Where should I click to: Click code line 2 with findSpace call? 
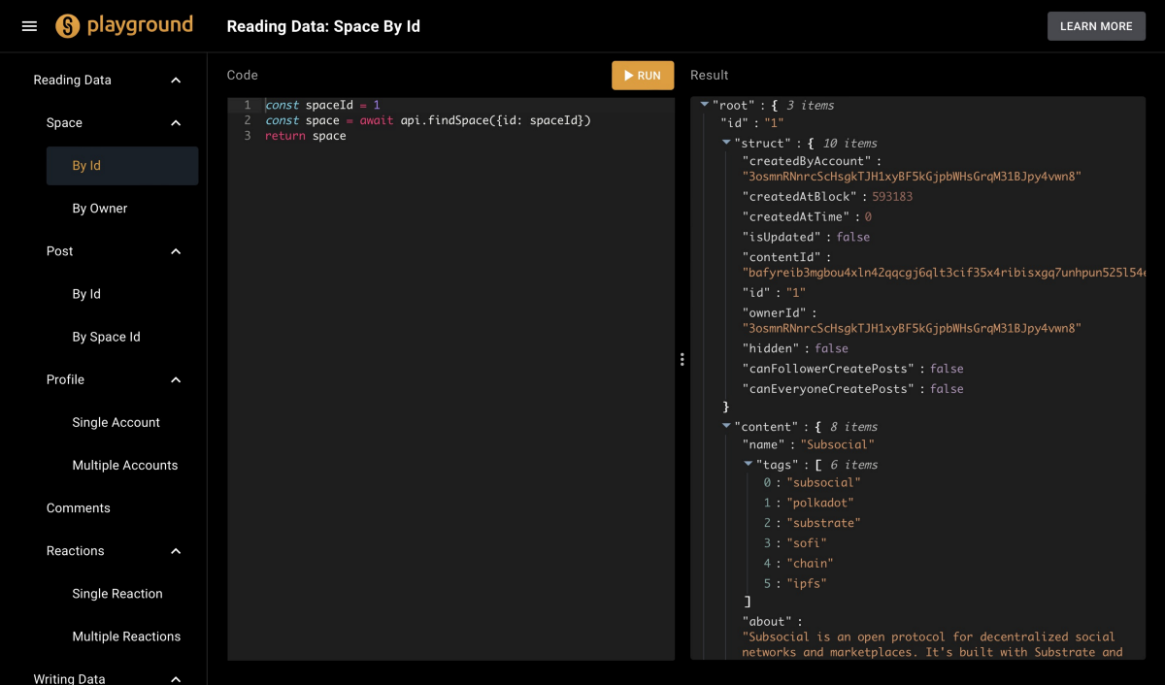click(x=428, y=120)
